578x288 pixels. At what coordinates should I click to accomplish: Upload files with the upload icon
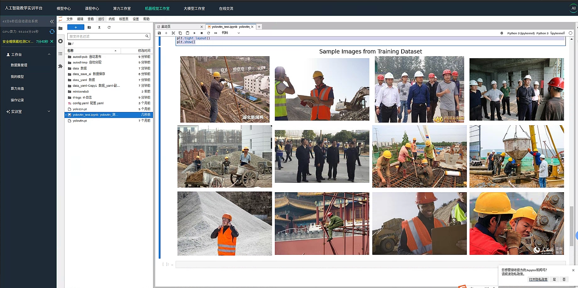(x=99, y=27)
